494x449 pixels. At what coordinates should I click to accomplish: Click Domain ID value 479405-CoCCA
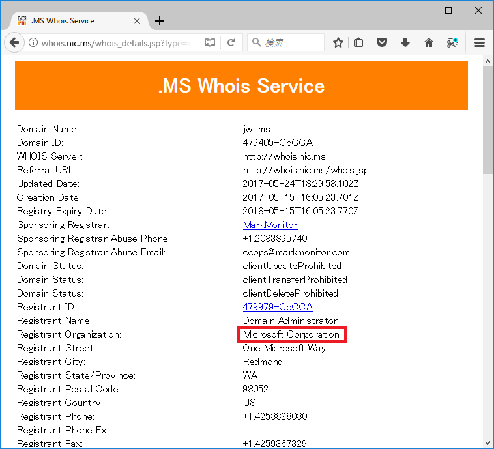point(278,143)
